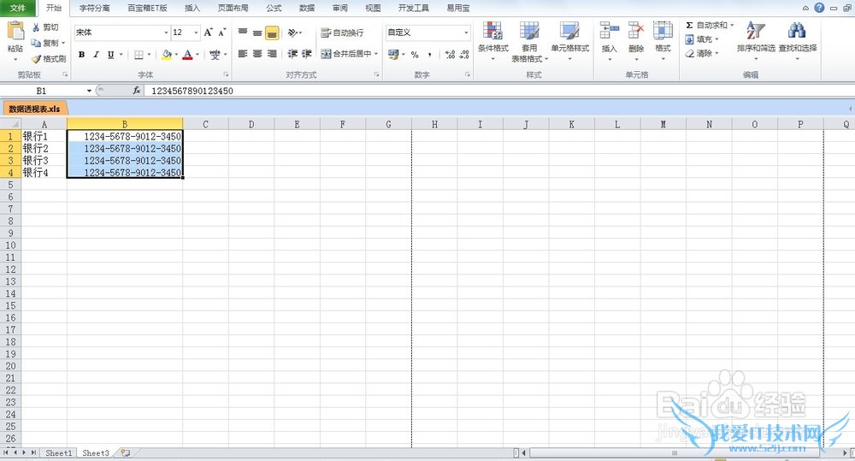
Task: Select cell A1 containing 银行1
Action: coord(44,136)
